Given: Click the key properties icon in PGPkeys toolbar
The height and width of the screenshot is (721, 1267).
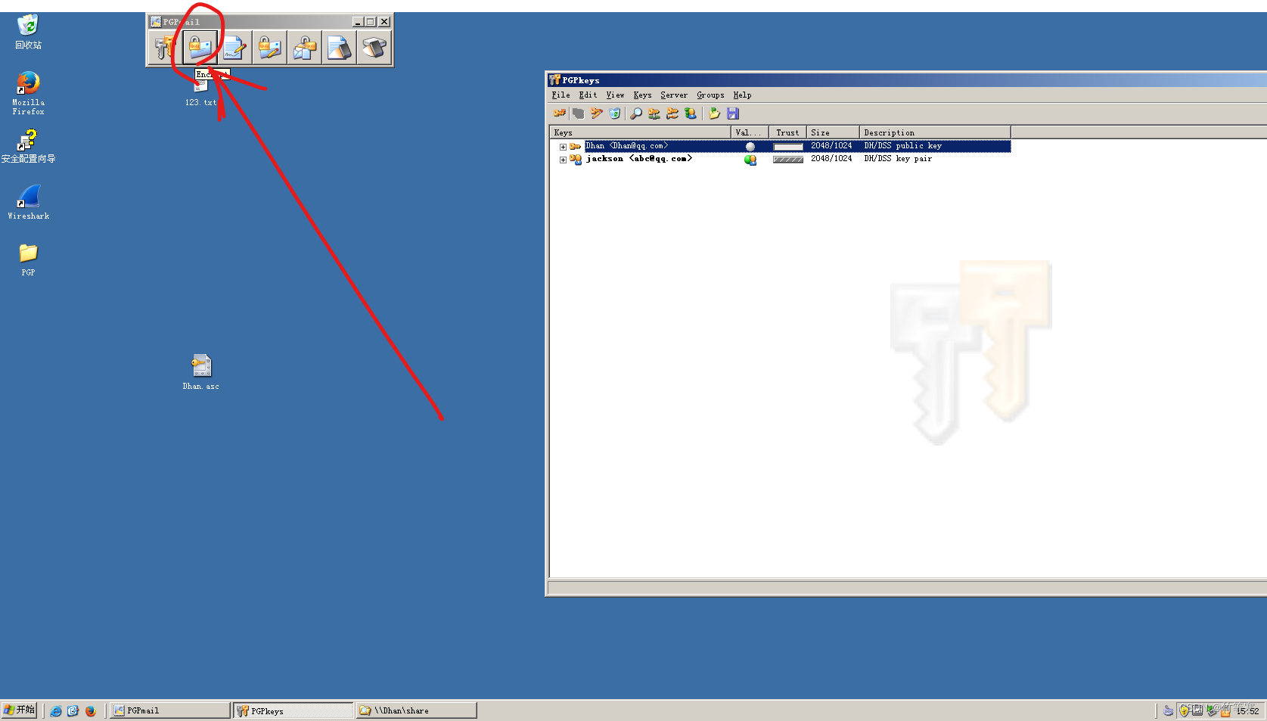Looking at the screenshot, I should (691, 113).
